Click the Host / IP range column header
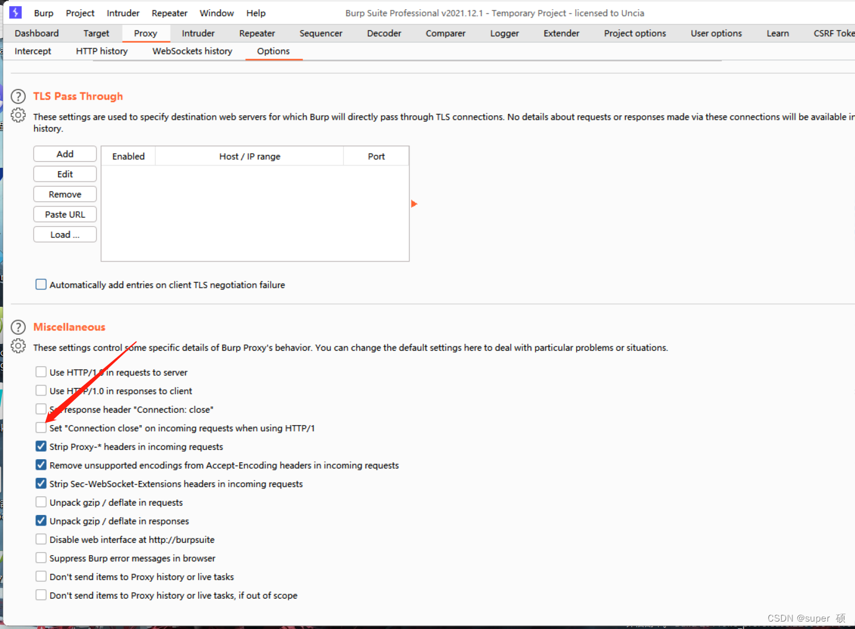This screenshot has width=855, height=629. [x=250, y=156]
